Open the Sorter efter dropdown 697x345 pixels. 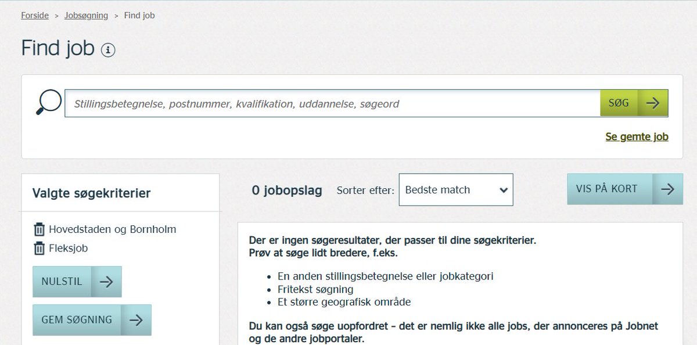(x=455, y=190)
